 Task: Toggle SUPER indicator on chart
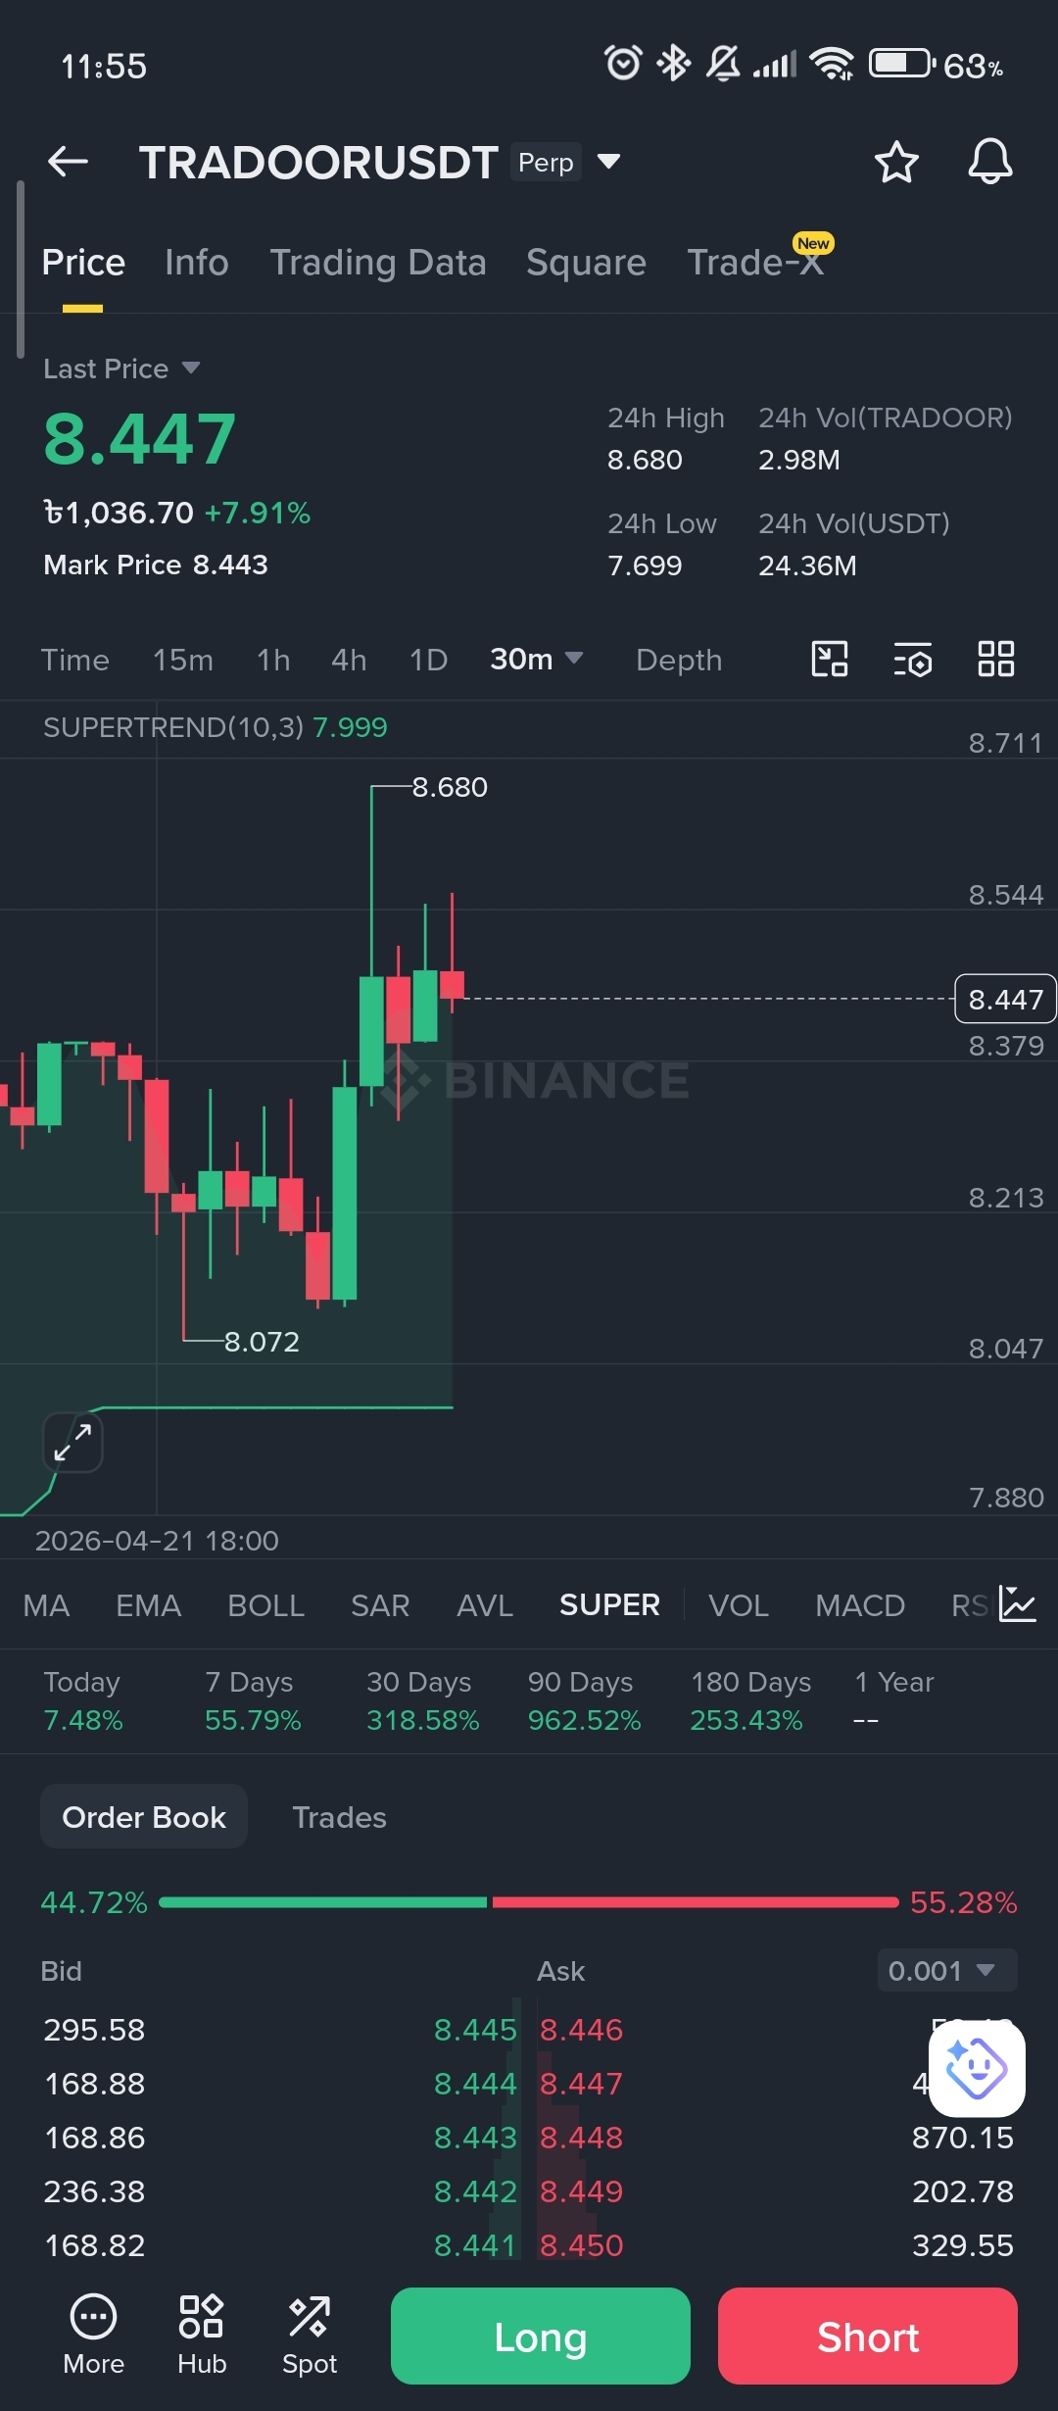(x=609, y=1605)
